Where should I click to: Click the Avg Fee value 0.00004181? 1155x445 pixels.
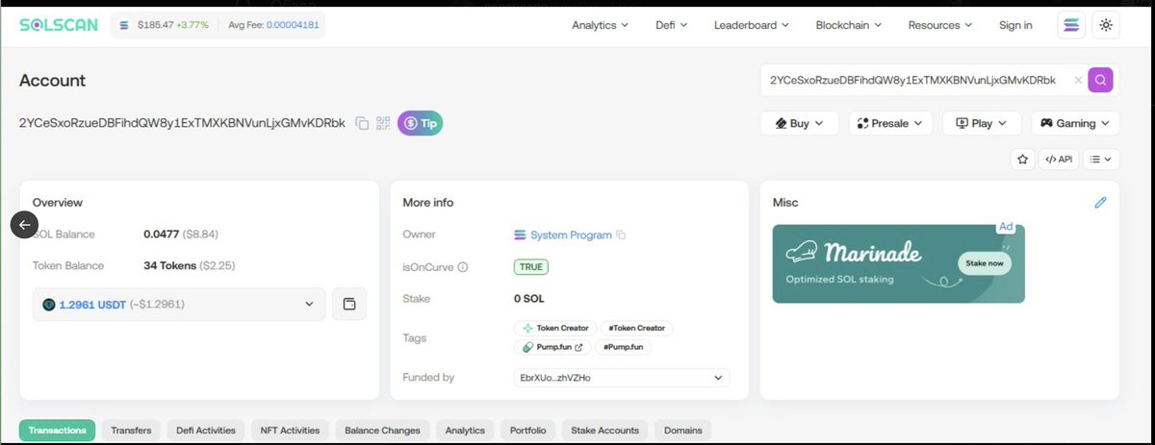[x=293, y=25]
